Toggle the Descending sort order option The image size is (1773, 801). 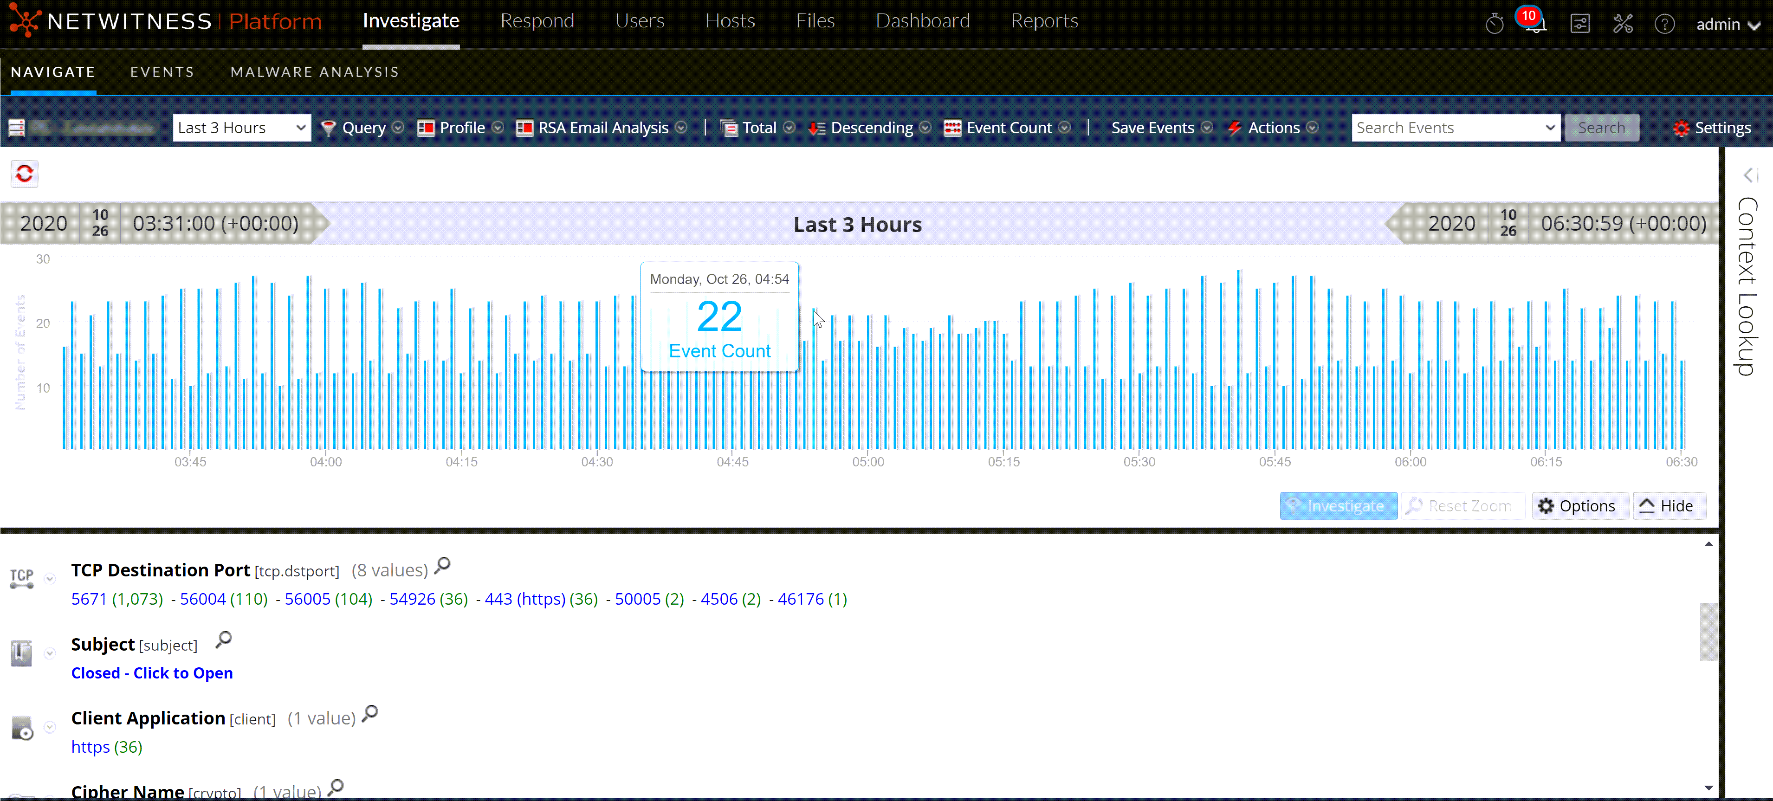(x=870, y=128)
